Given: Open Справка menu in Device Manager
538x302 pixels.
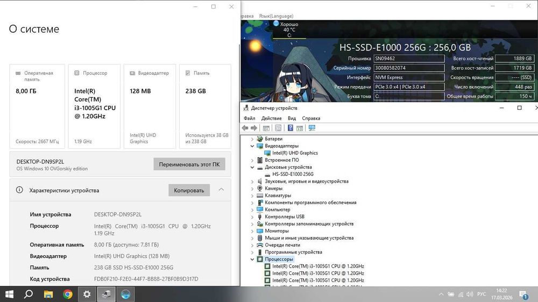Looking at the screenshot, I should click(311, 118).
